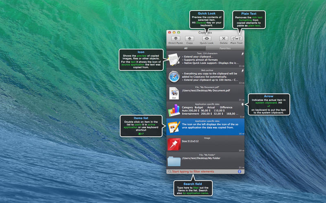Select the My Folder folder icon
This screenshot has width=326, height=203.
[174, 161]
